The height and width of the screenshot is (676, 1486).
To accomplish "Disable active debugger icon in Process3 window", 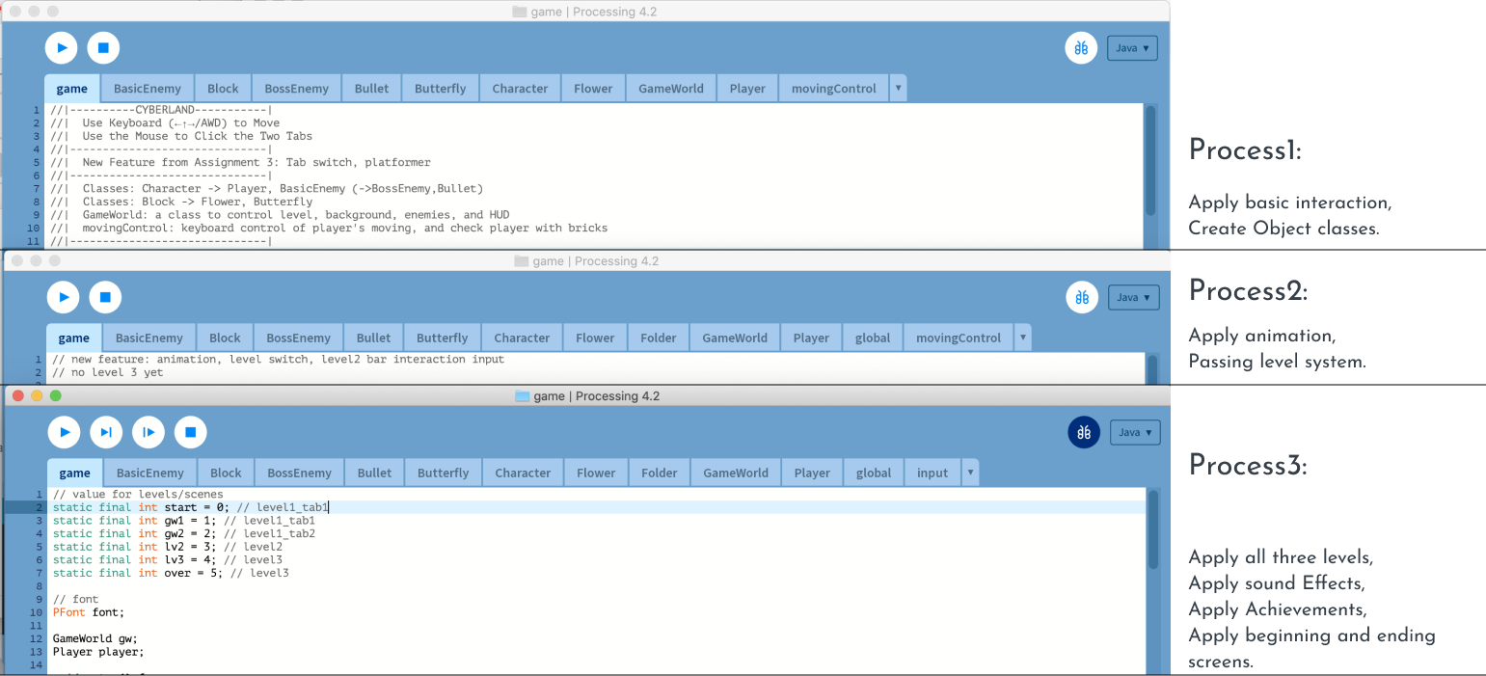I will coord(1084,432).
